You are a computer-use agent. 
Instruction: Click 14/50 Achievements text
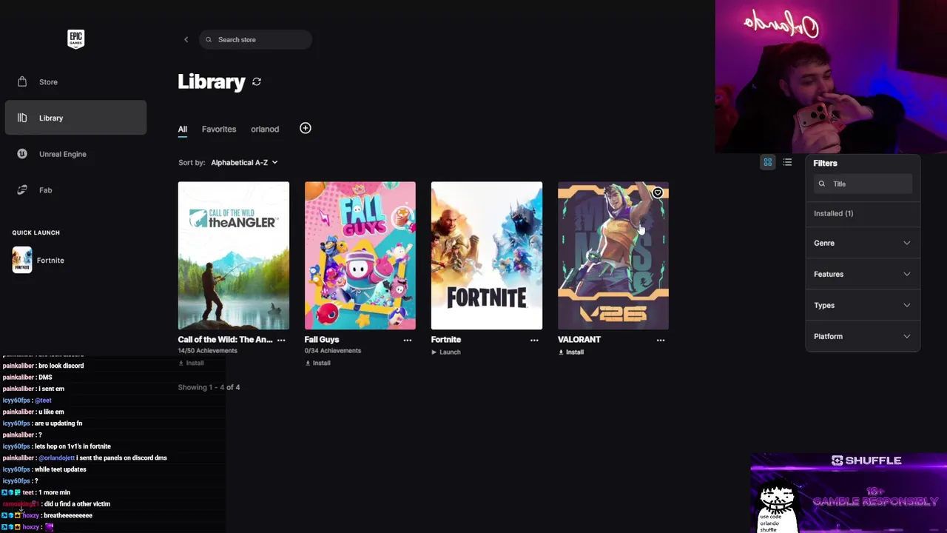click(x=208, y=351)
